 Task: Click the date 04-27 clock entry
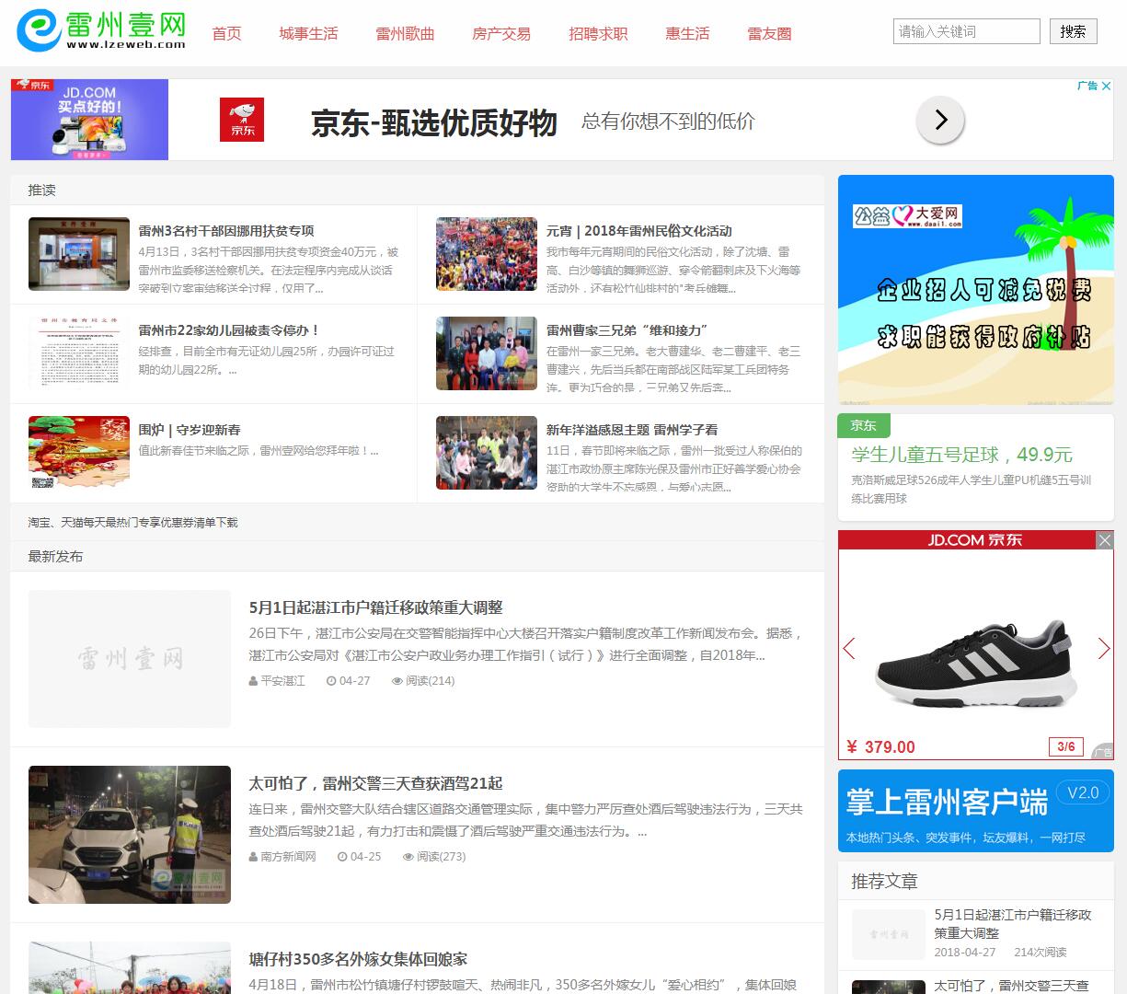[348, 681]
